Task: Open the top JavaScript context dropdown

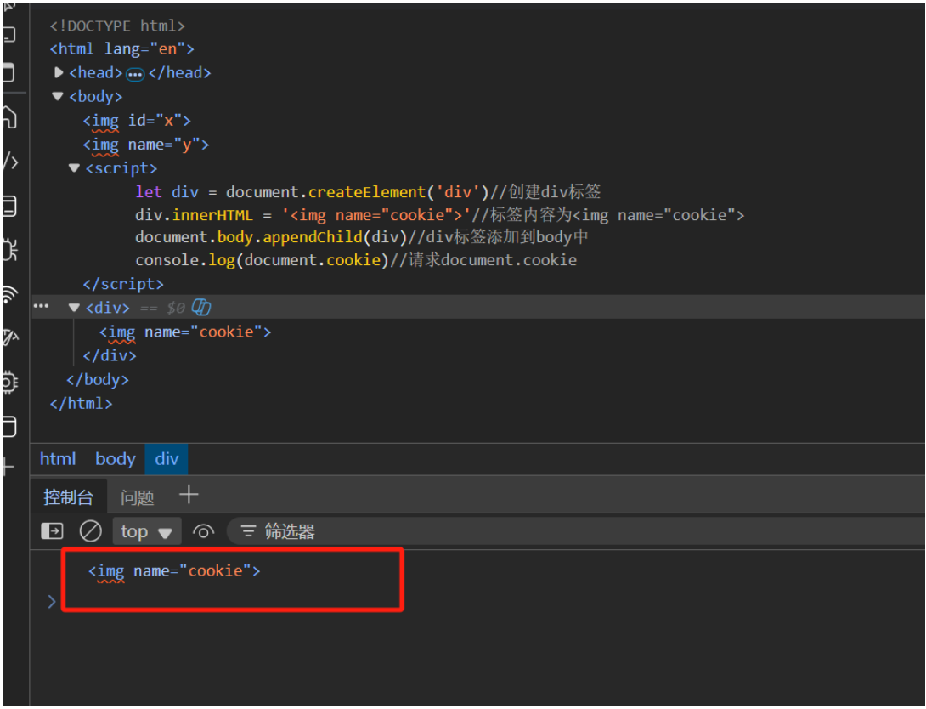Action: (x=146, y=531)
